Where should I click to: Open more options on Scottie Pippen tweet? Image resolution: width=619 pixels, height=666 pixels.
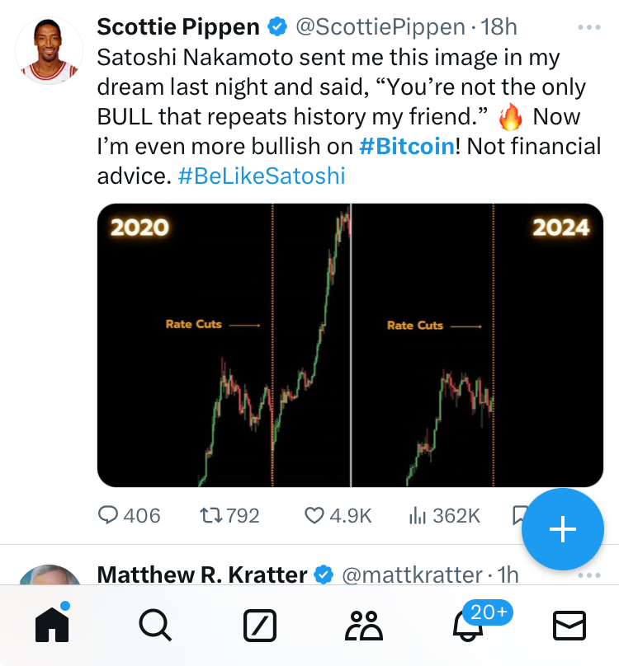589,27
